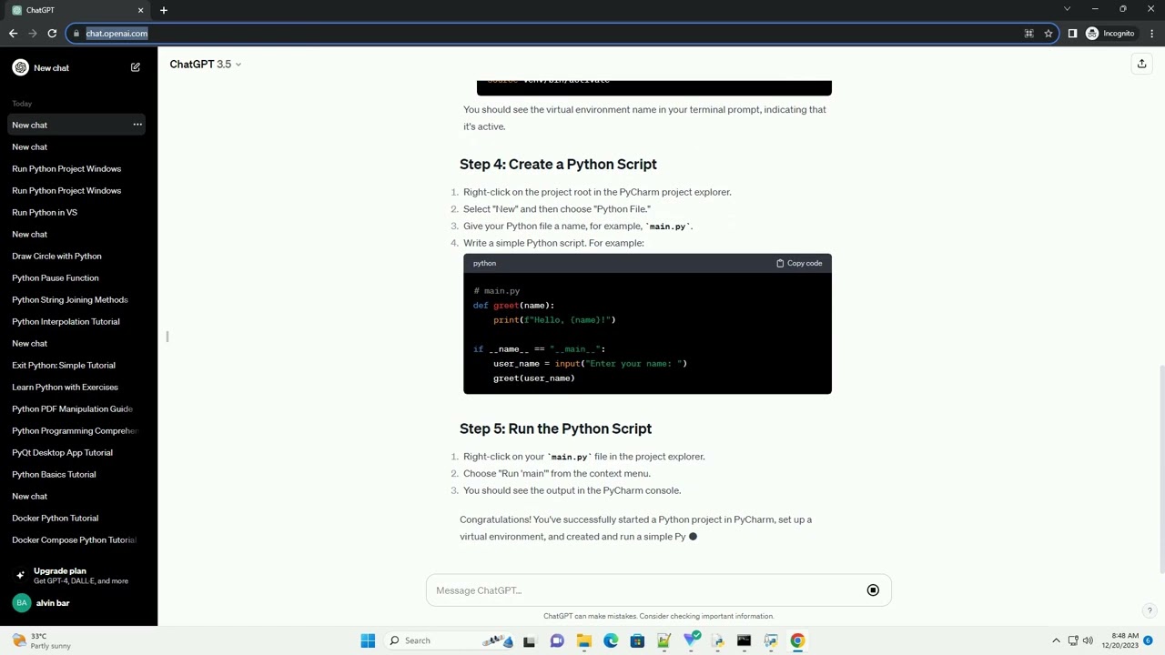
Task: Show hidden system tray icons
Action: tap(1056, 640)
